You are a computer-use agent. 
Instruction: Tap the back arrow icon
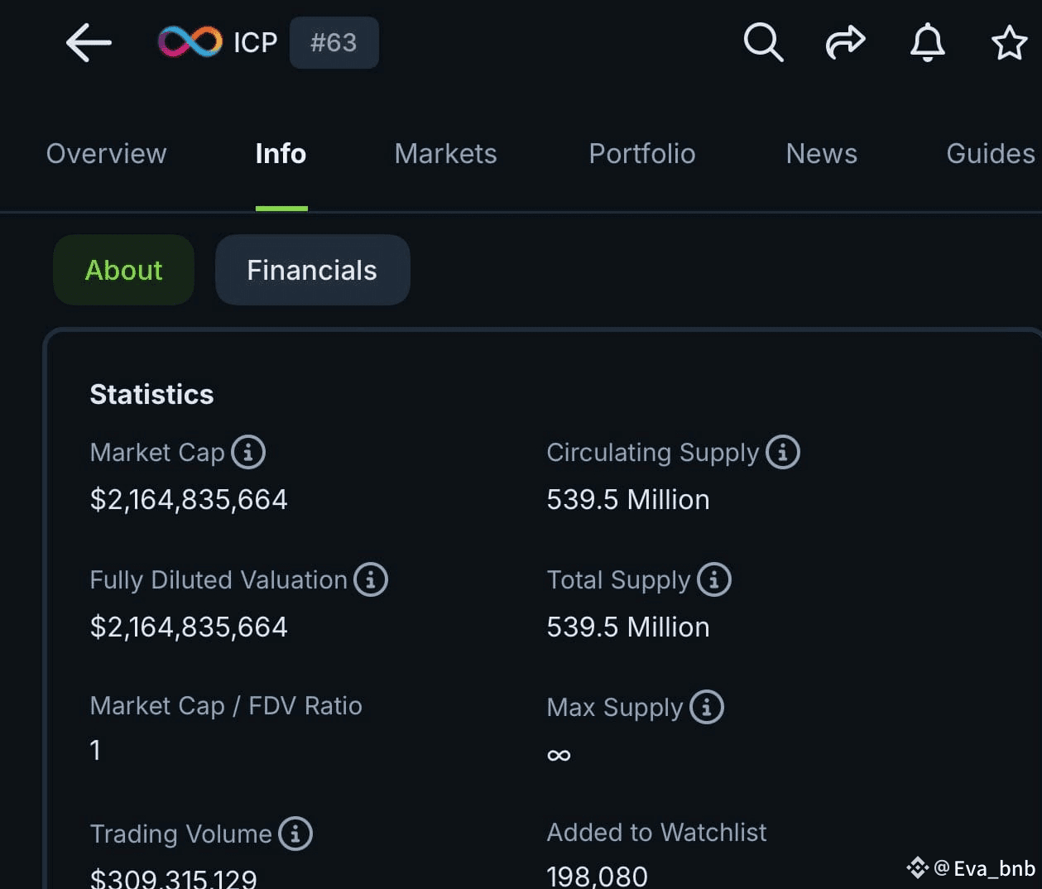89,42
